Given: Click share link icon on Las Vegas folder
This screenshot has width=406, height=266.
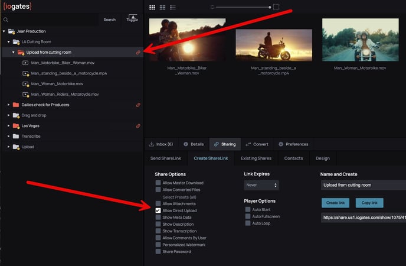Looking at the screenshot, I should click(x=138, y=126).
